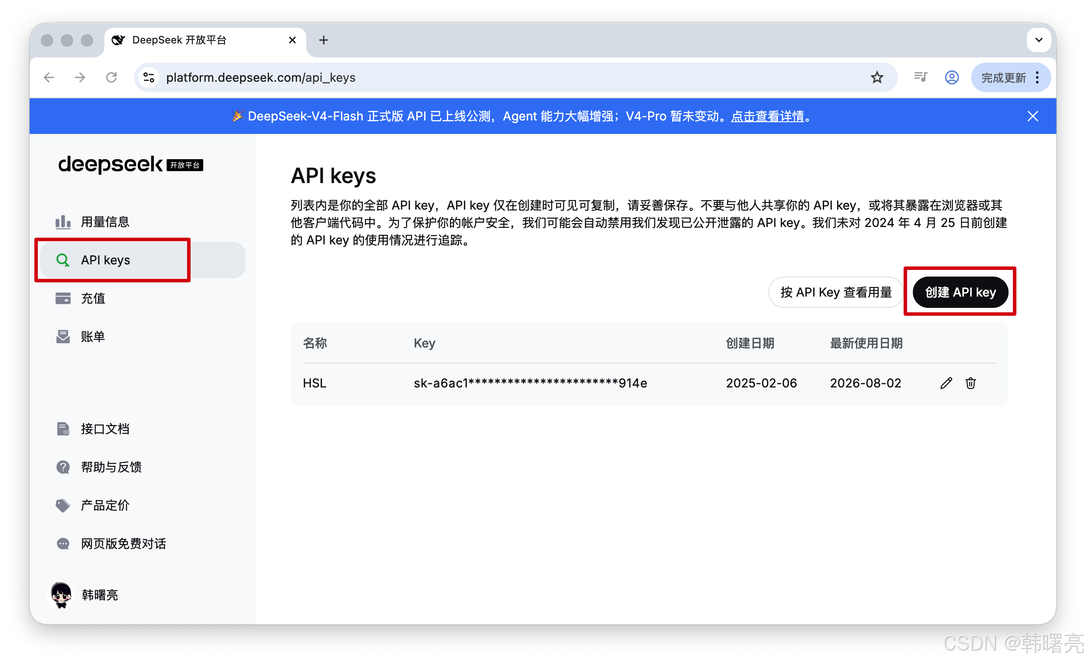1086x661 pixels.
Task: Click the deepseek logo in sidebar
Action: (x=131, y=164)
